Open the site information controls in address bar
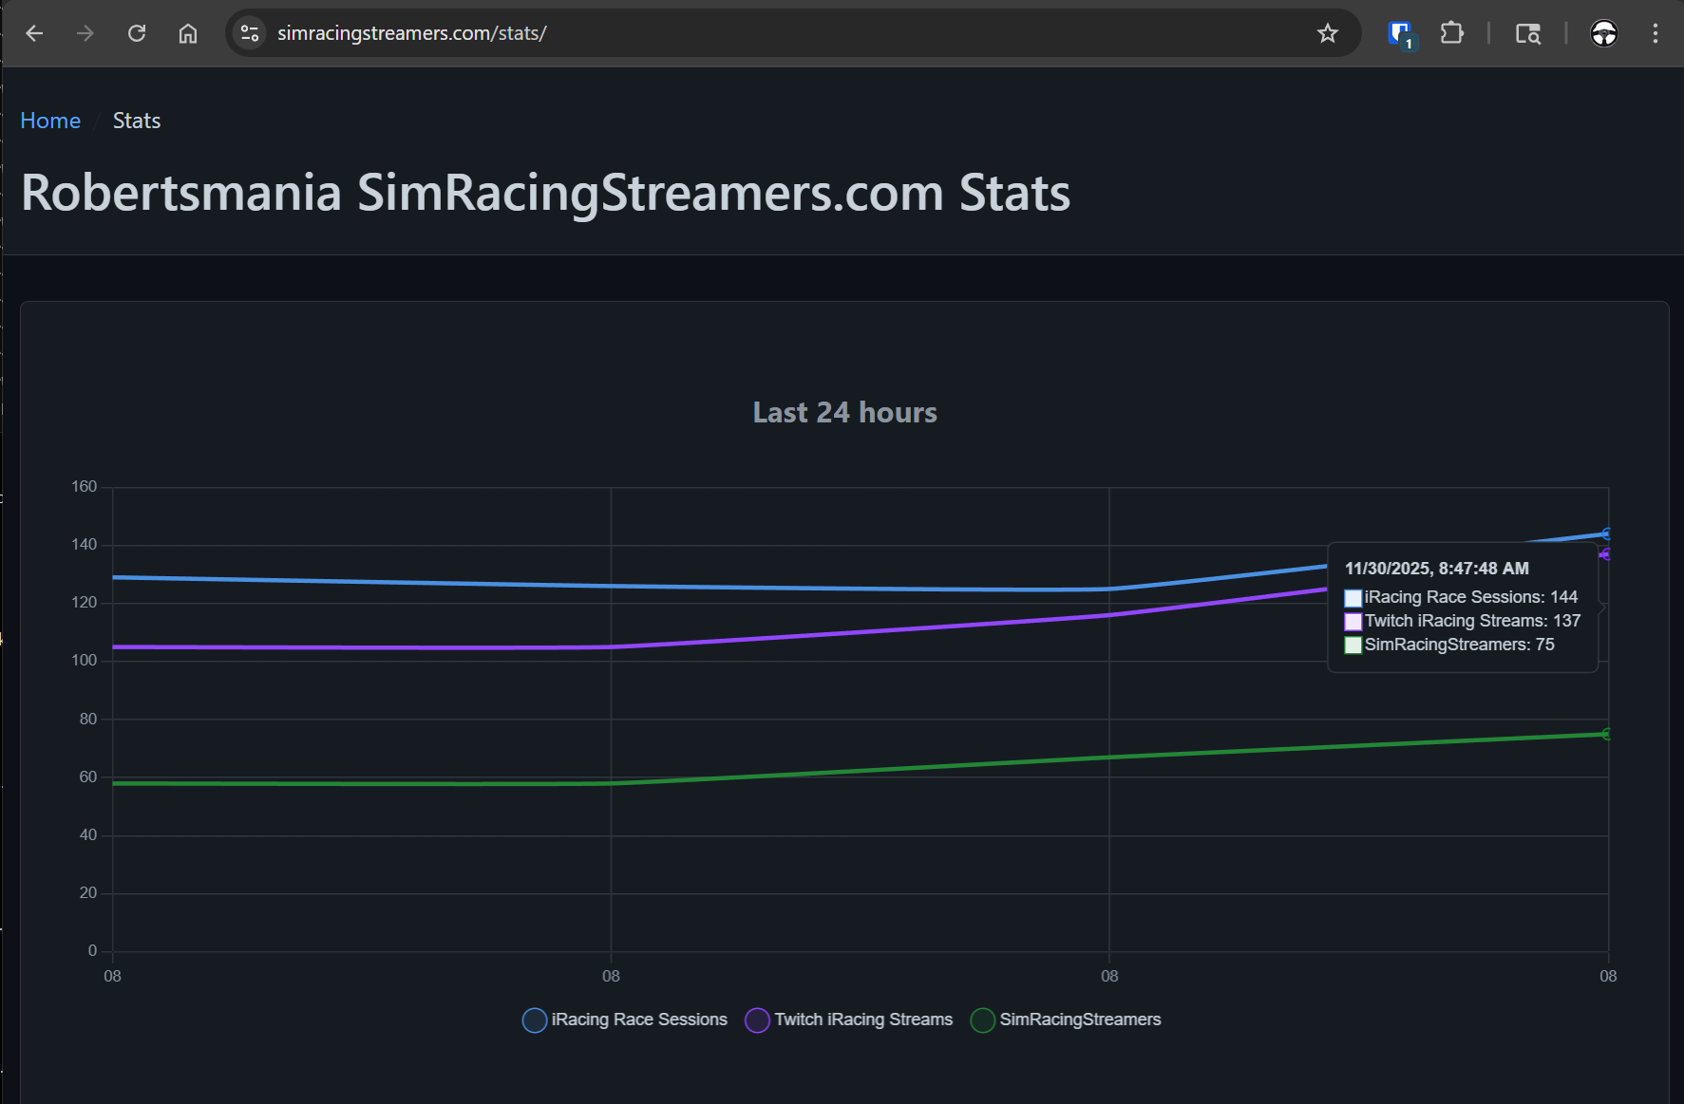The image size is (1684, 1104). (x=249, y=32)
